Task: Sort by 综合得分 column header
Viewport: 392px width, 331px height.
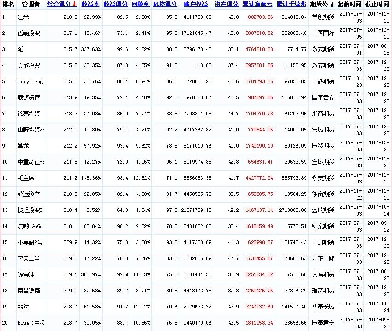Action: [59, 4]
